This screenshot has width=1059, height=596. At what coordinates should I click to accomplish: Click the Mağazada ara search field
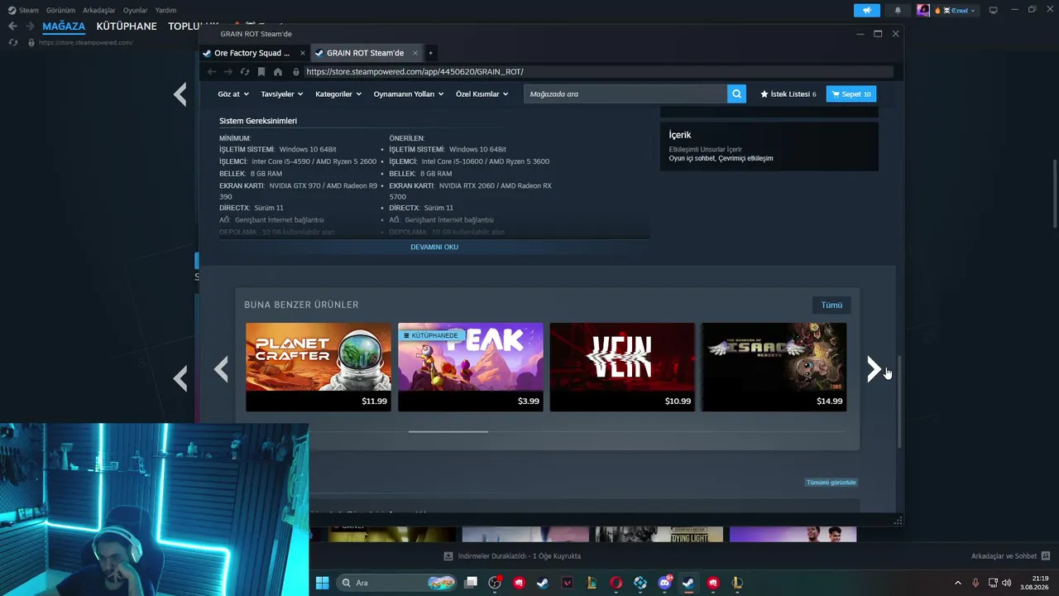(x=625, y=94)
